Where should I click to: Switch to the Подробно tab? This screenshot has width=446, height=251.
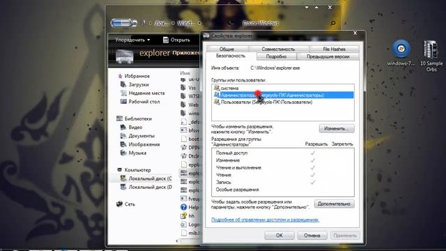[x=276, y=56]
